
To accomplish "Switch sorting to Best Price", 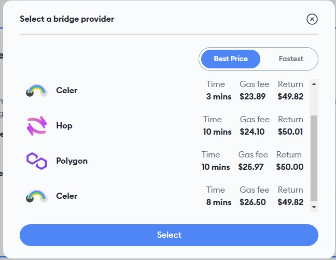I will tap(231, 59).
